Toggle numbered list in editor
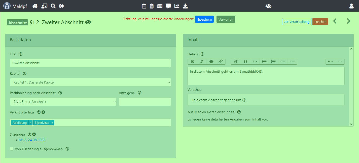 (273, 61)
